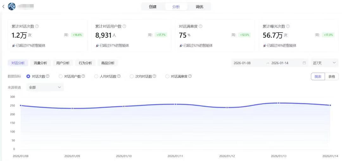Viewport: 342px width, 161px height.
Task: Show help for 累计对话次数
Action: coord(37,26)
